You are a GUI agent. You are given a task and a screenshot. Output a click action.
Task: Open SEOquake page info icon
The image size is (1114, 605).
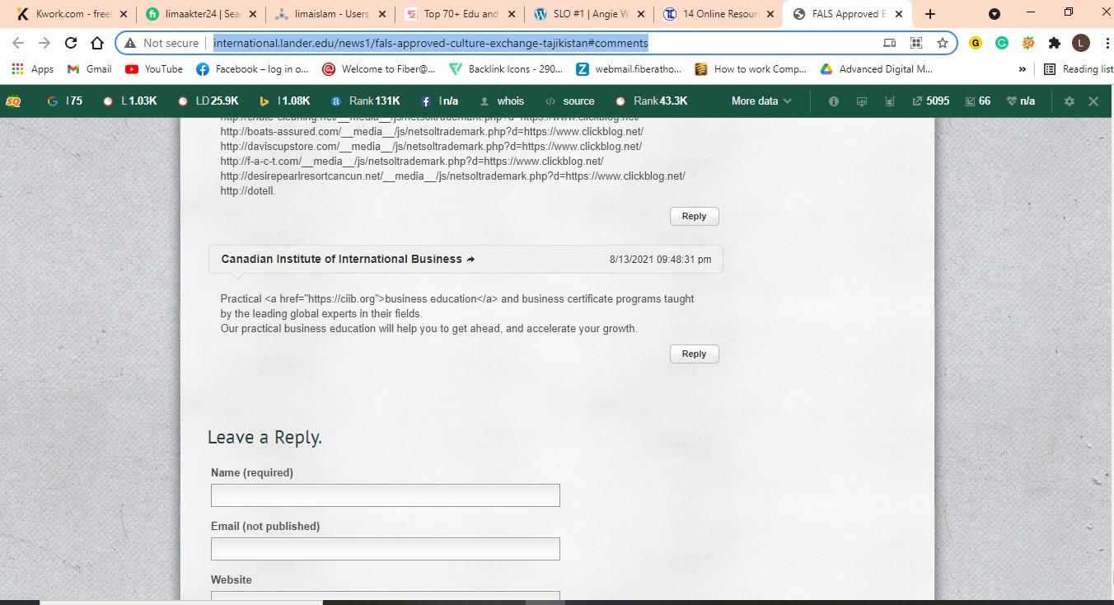[x=833, y=101]
